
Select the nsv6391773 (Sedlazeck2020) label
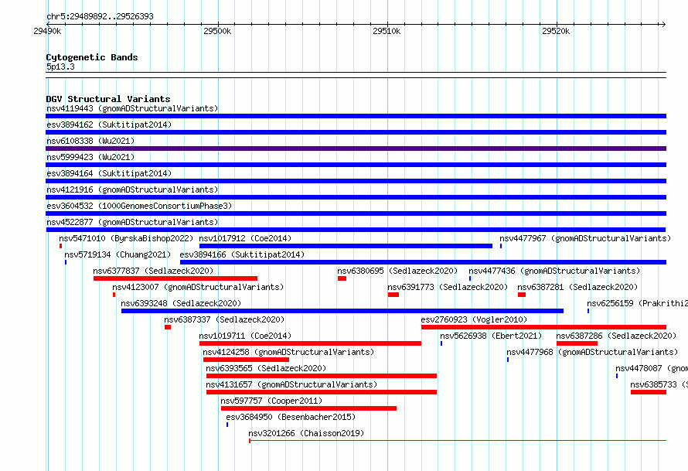448,287
